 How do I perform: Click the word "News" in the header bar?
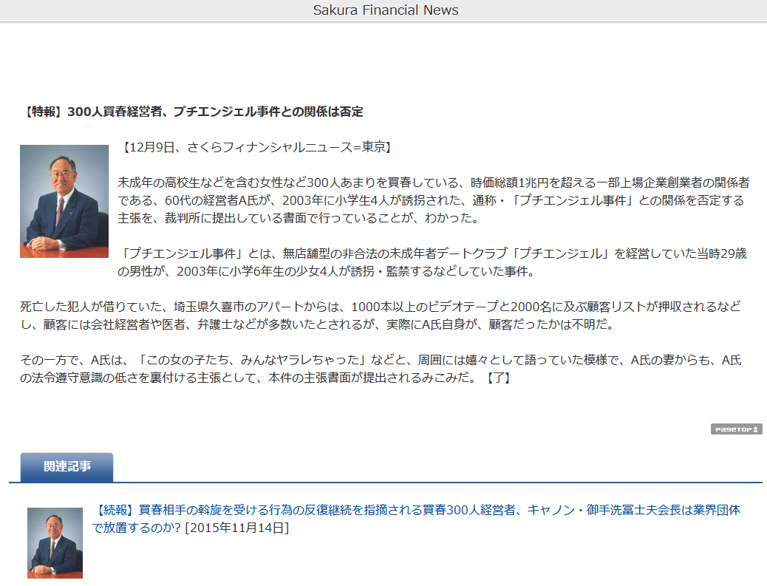coord(440,10)
